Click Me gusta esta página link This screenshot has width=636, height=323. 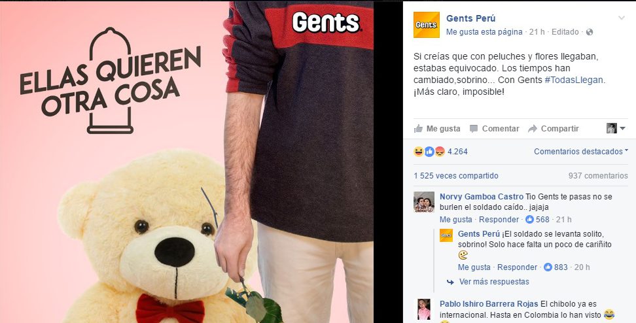pos(484,32)
